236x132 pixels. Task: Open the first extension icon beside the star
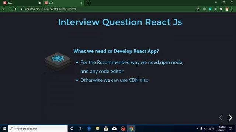(204, 9)
